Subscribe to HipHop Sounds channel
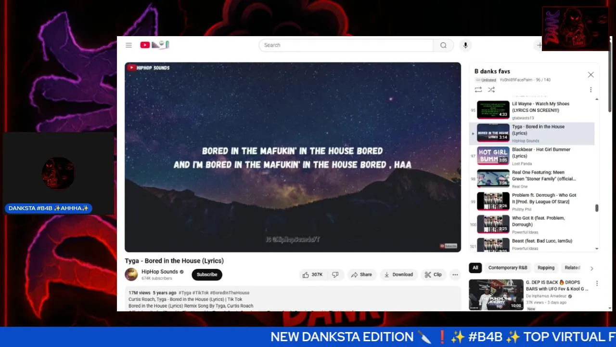 207,275
